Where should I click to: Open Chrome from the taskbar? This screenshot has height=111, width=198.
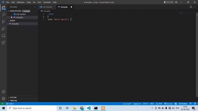click(x=82, y=108)
